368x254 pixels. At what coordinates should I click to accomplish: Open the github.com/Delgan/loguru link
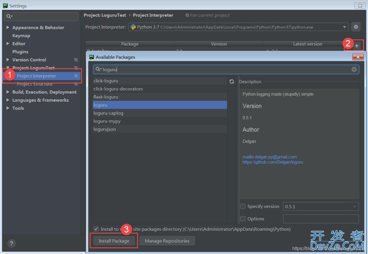point(273,162)
